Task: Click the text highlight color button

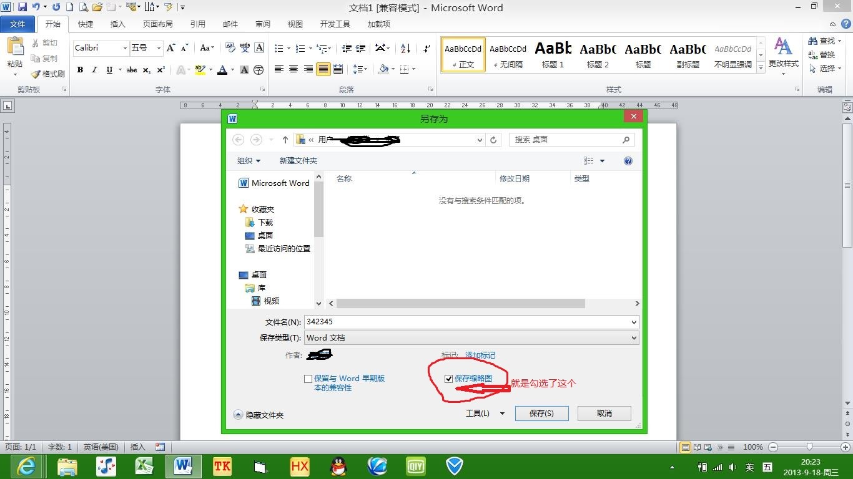Action: [200, 70]
